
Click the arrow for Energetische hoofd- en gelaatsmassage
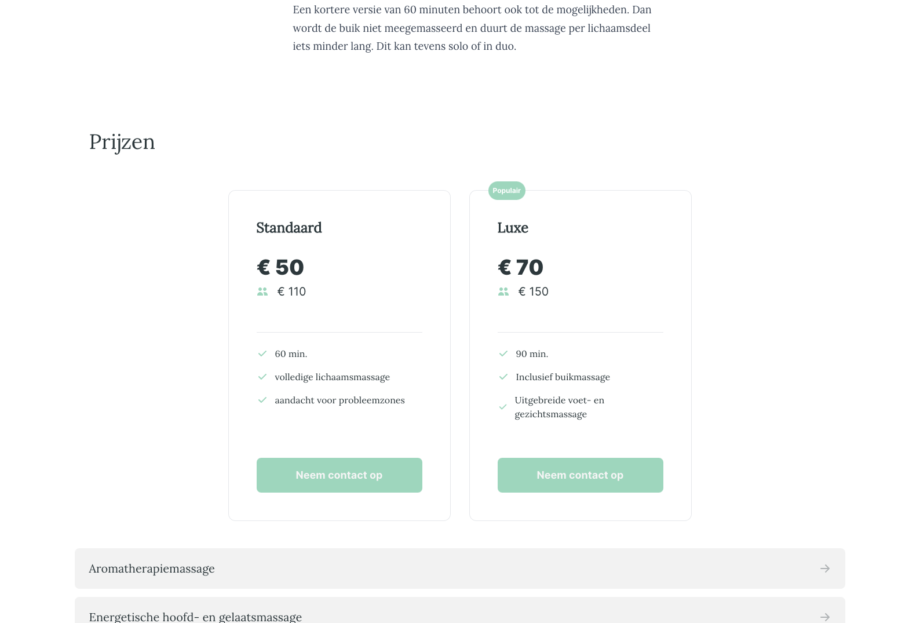[x=825, y=617]
